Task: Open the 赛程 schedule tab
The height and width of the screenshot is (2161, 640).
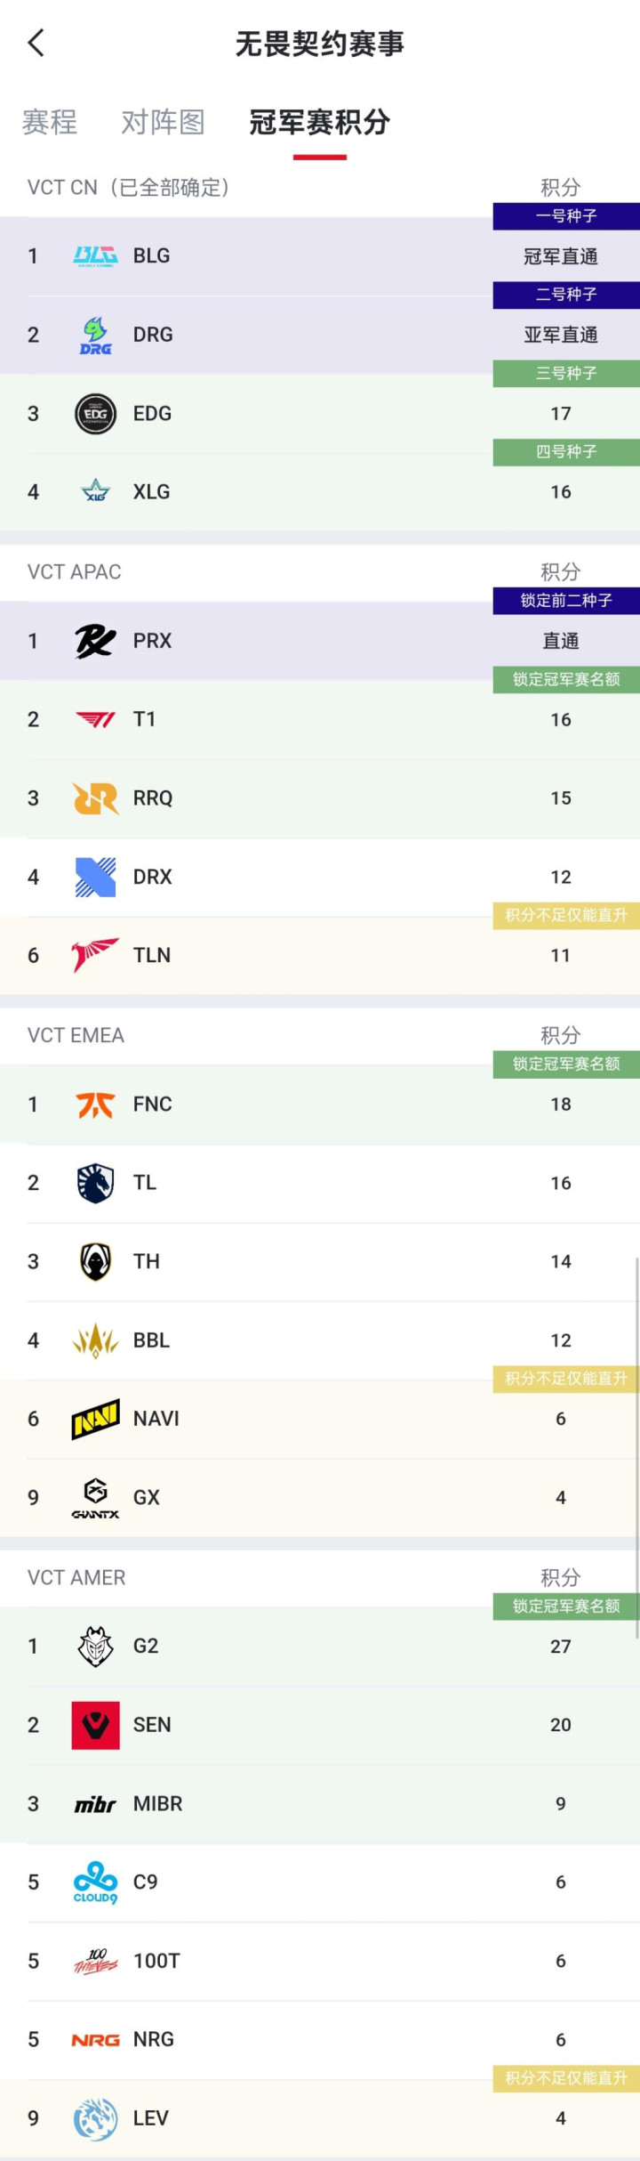Action: click(50, 122)
